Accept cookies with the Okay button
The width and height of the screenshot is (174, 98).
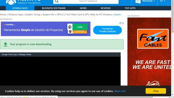tap(156, 91)
